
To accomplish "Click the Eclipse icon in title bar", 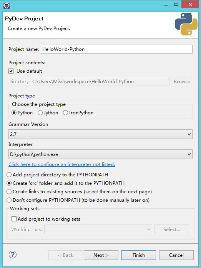I will pos(7,6).
